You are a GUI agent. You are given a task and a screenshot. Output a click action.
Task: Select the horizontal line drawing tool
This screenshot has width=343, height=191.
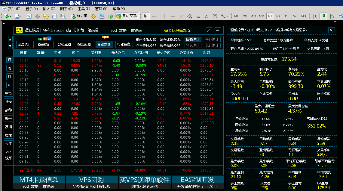173,16
